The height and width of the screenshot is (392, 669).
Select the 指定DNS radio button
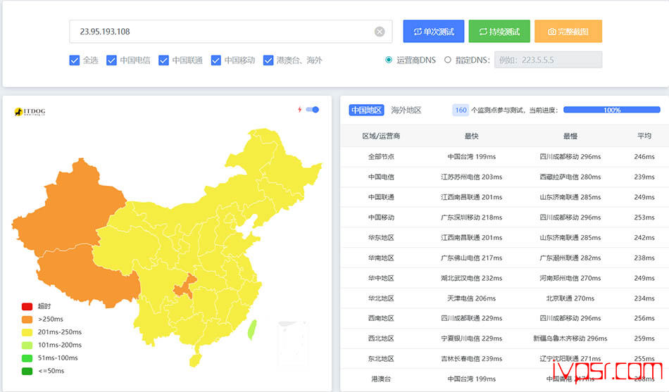pos(448,61)
